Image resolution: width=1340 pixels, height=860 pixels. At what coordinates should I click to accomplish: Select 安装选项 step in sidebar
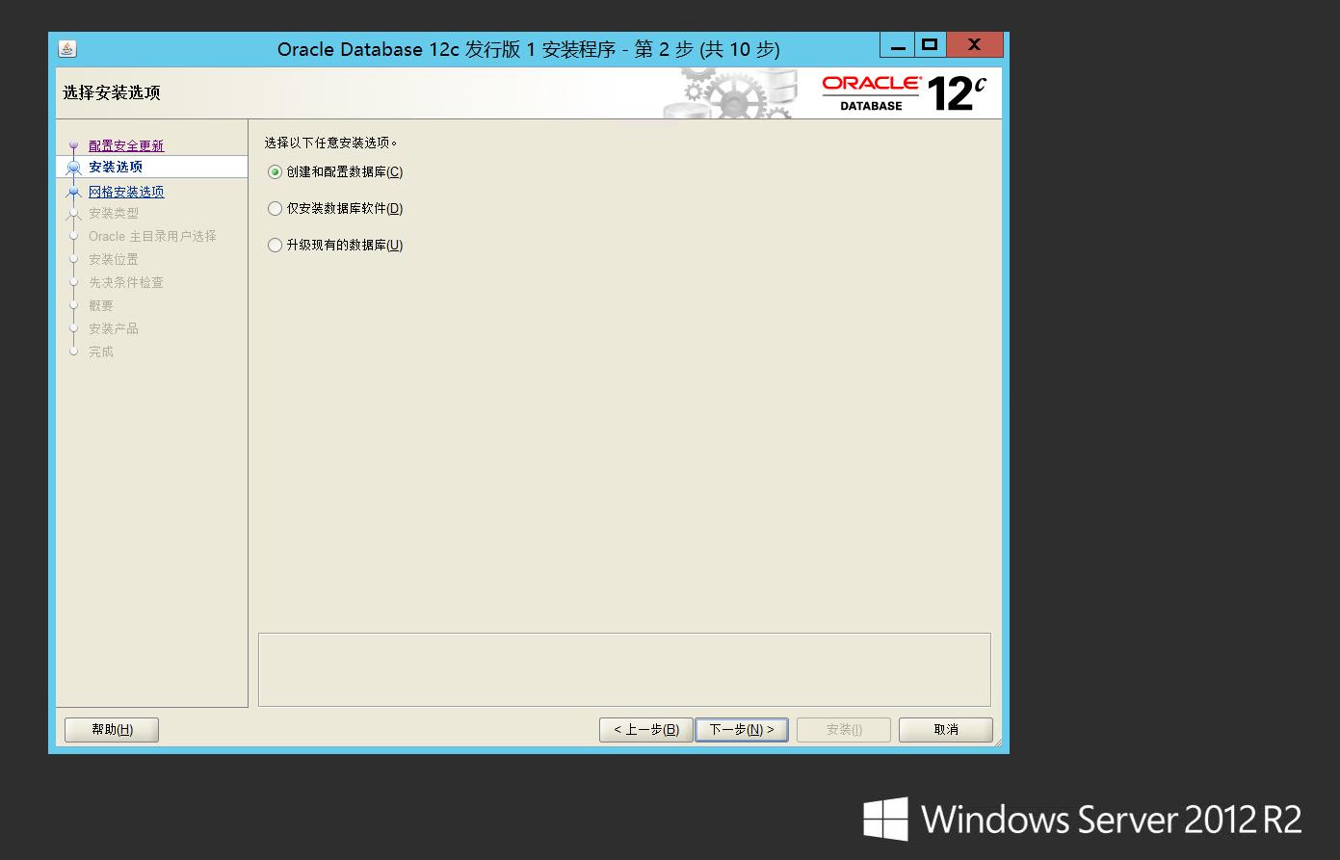coord(116,167)
